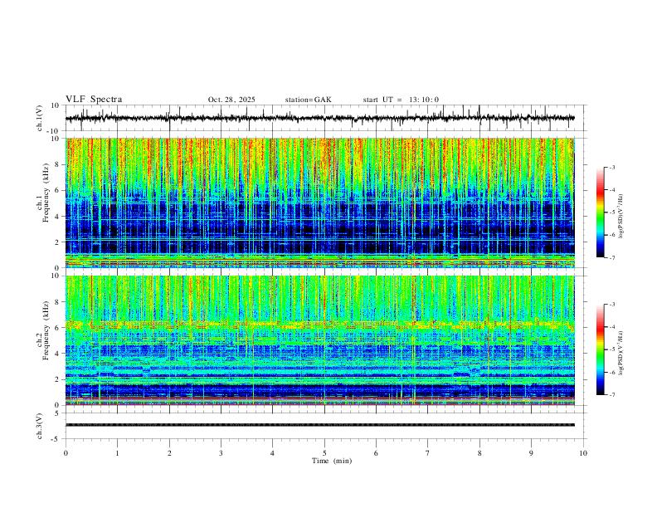Click time axis tick label "6"

376,453
